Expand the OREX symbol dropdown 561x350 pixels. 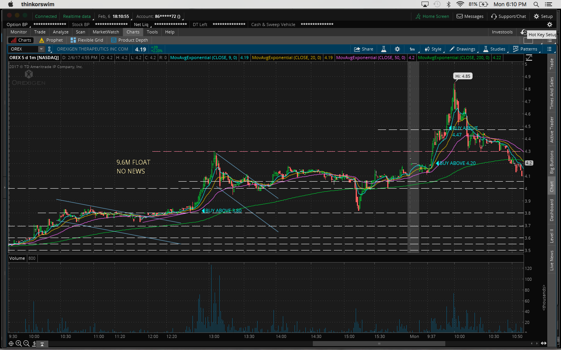point(41,49)
